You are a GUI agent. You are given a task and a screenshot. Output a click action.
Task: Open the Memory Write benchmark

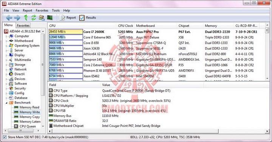[x=30, y=112]
